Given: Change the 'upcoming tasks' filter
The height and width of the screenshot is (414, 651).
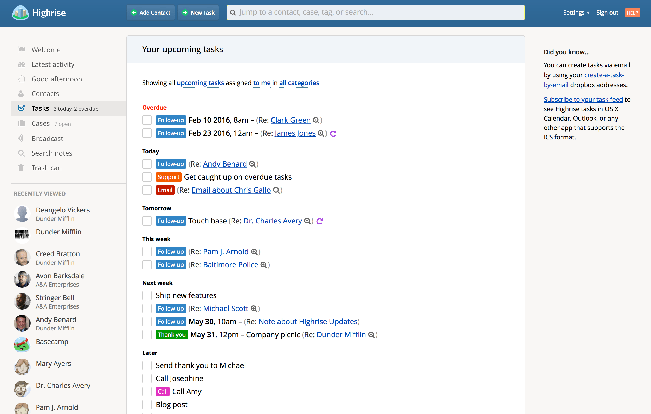Looking at the screenshot, I should click(x=200, y=83).
